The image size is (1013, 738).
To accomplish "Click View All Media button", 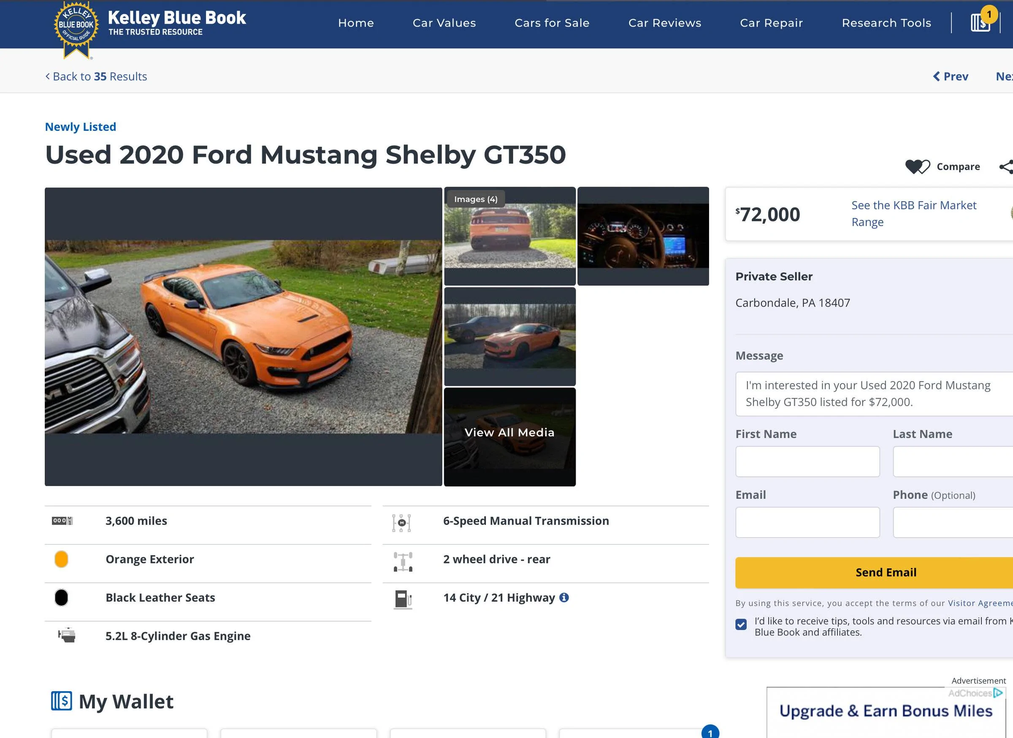I will coord(509,436).
